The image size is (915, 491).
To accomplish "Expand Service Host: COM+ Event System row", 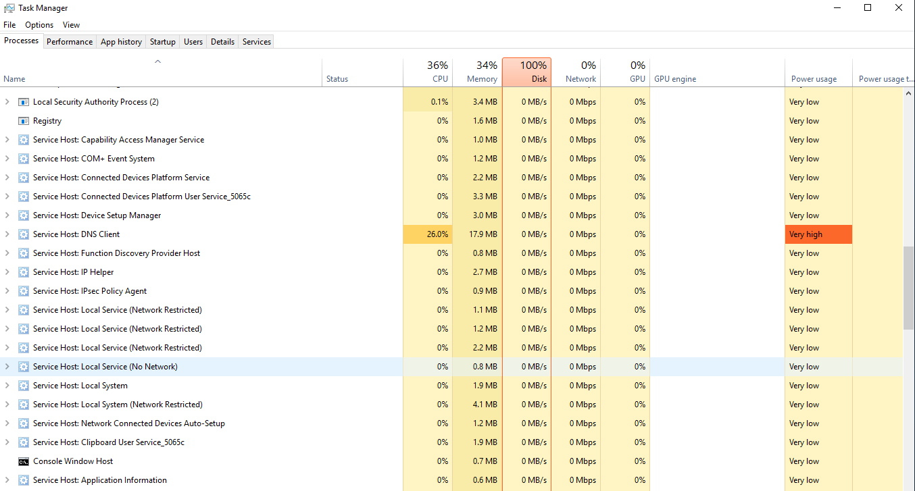I will pos(7,159).
